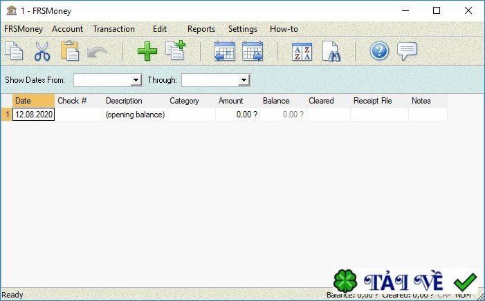Click the Check # column header
Image resolution: width=485 pixels, height=301 pixels.
(x=79, y=101)
